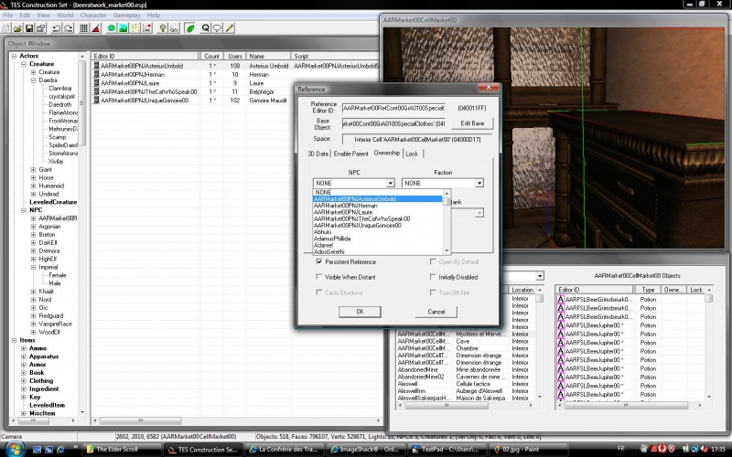
Task: Sort object list by Users column
Action: (x=235, y=56)
